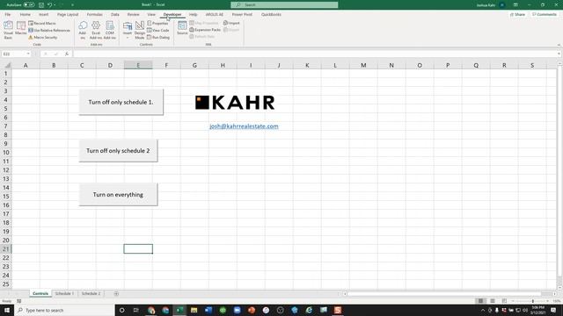
Task: Open the Visual Basic editor
Action: 8,30
